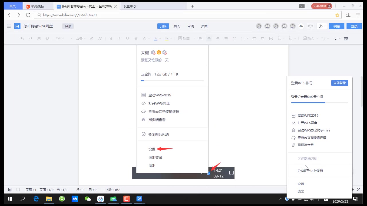The width and height of the screenshot is (367, 206).
Task: Choose 打开WPS网盘 in tray popup menu
Action: (307, 123)
